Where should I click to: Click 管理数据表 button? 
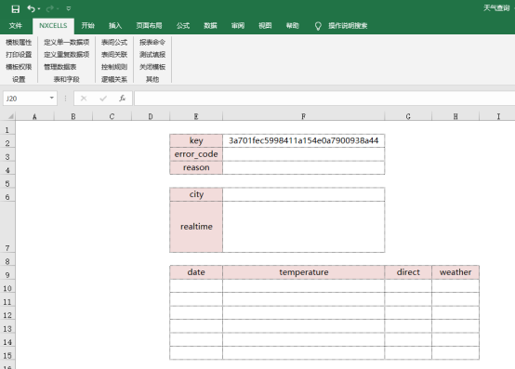60,67
